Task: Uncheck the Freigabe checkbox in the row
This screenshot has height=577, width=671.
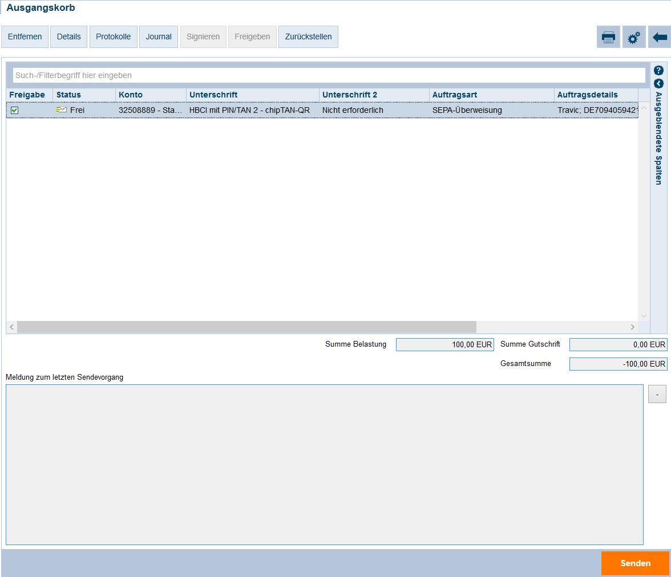Action: (x=15, y=111)
